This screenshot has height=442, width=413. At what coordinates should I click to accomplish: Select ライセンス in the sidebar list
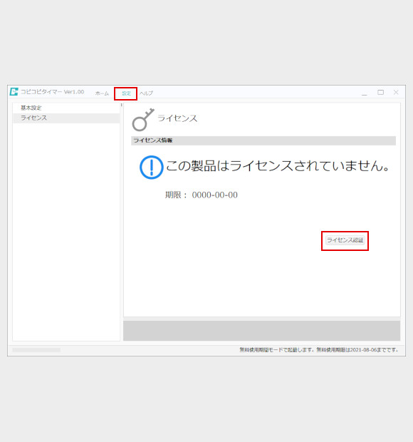tap(66, 118)
